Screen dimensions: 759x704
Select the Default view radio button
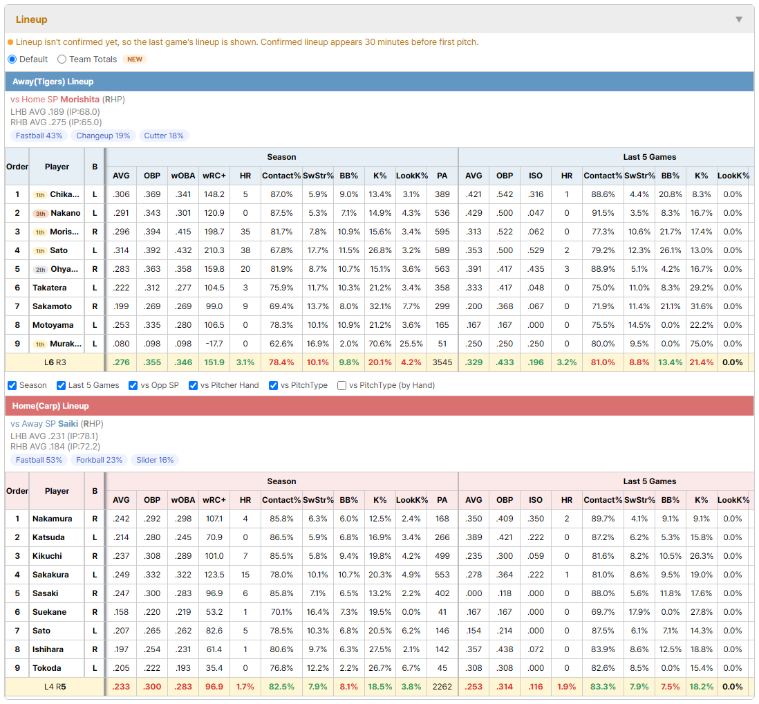pos(12,59)
